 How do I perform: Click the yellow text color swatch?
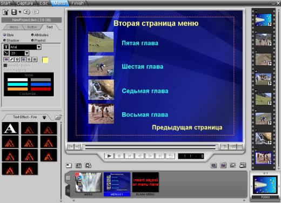(x=45, y=60)
